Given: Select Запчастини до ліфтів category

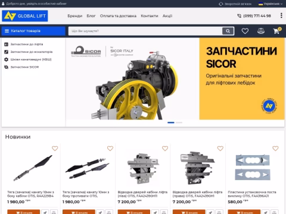Looking at the screenshot, I should tap(27, 44).
